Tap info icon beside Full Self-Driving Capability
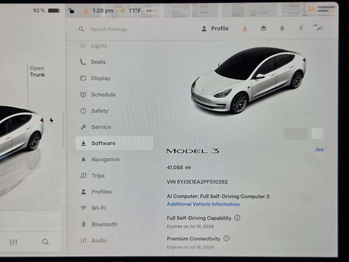The height and width of the screenshot is (262, 349). 237,218
